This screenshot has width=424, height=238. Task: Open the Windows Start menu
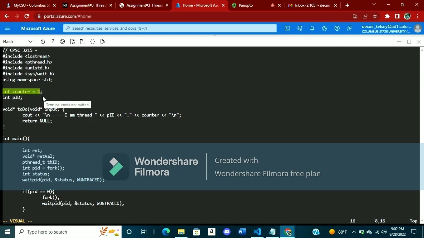click(7, 232)
